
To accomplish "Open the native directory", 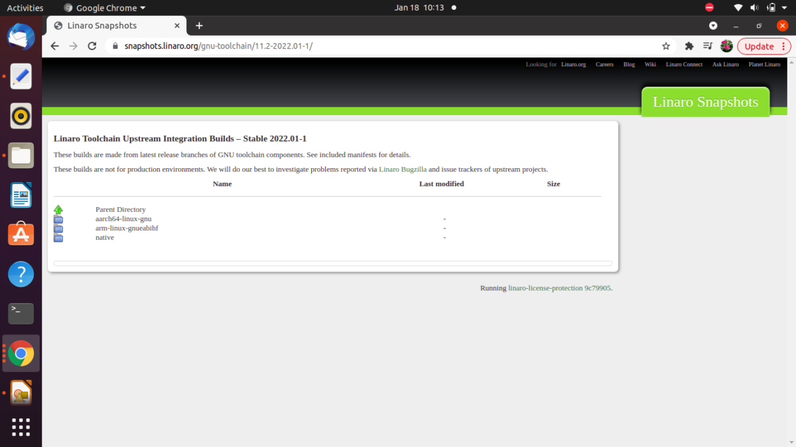I will point(105,238).
